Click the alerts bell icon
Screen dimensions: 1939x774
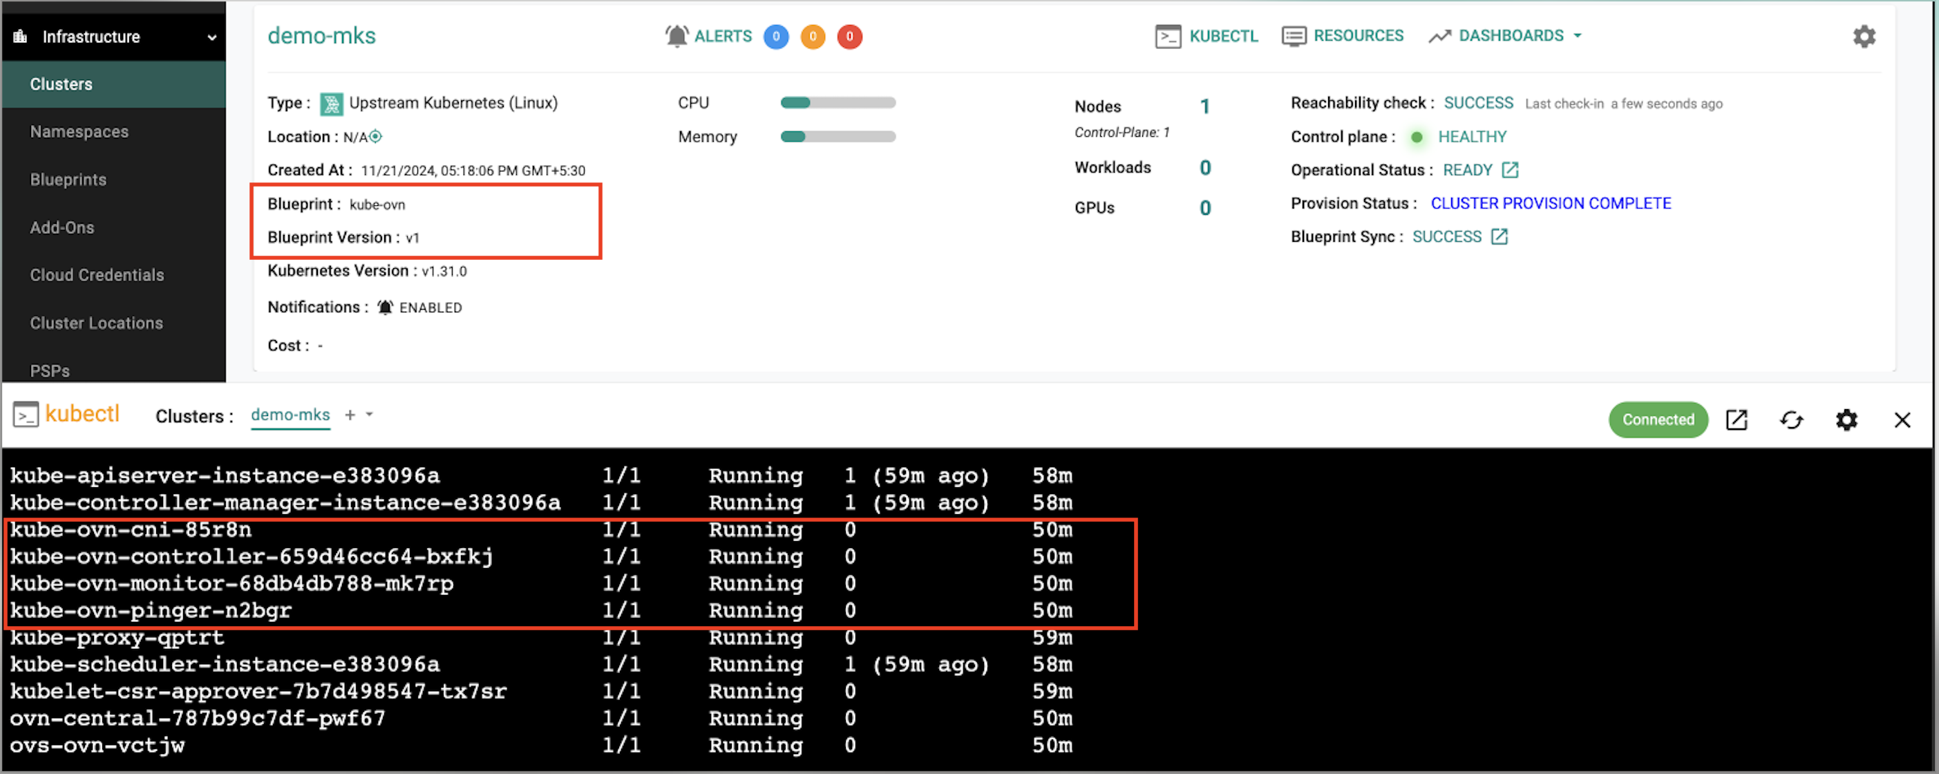coord(676,36)
